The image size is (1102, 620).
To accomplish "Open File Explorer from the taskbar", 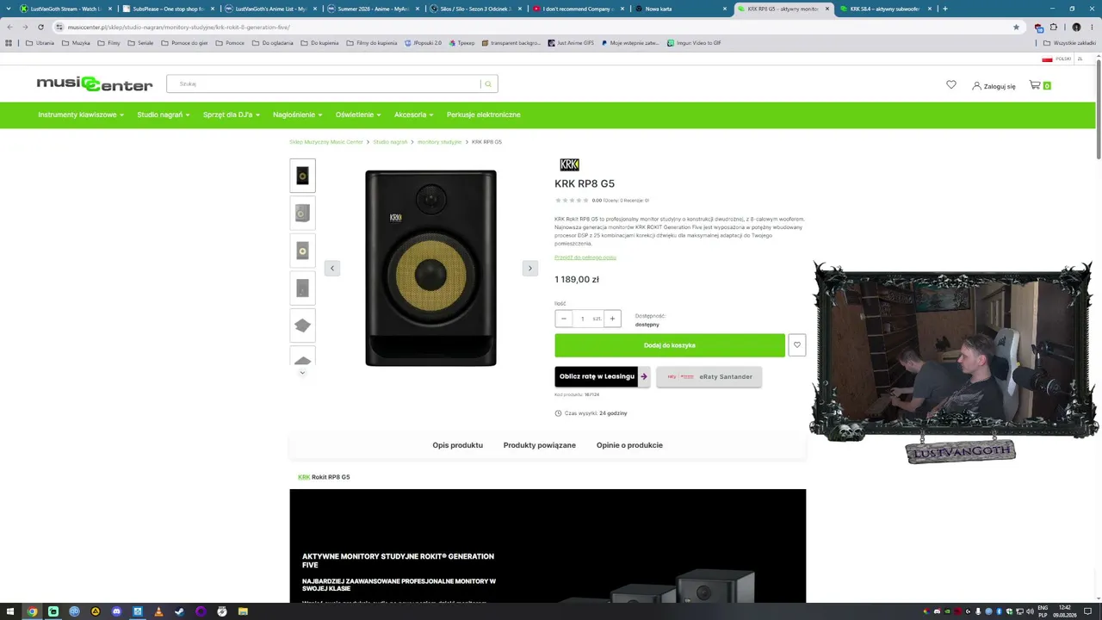I will (x=243, y=611).
